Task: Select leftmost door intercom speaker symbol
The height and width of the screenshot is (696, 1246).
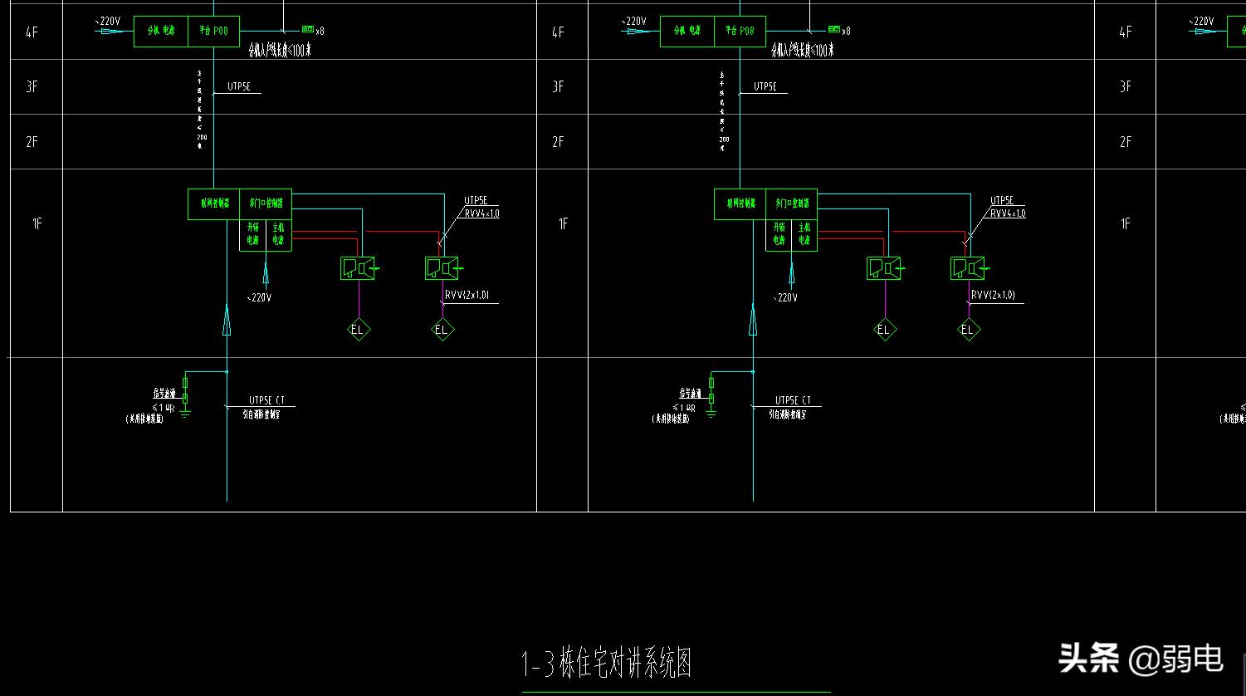Action: 358,267
